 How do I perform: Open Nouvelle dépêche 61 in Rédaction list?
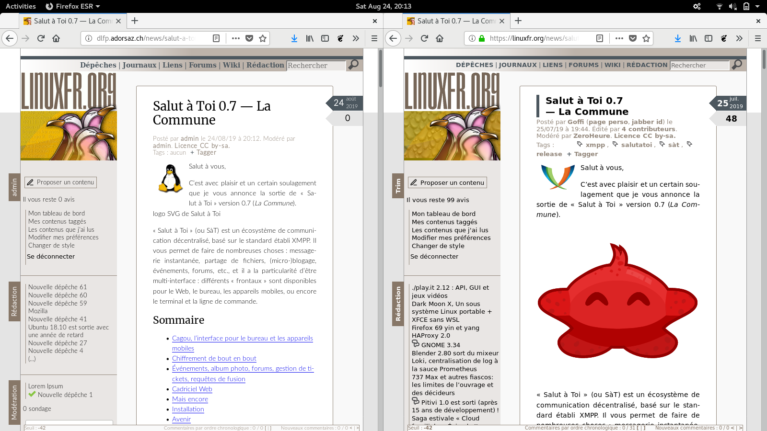(58, 287)
